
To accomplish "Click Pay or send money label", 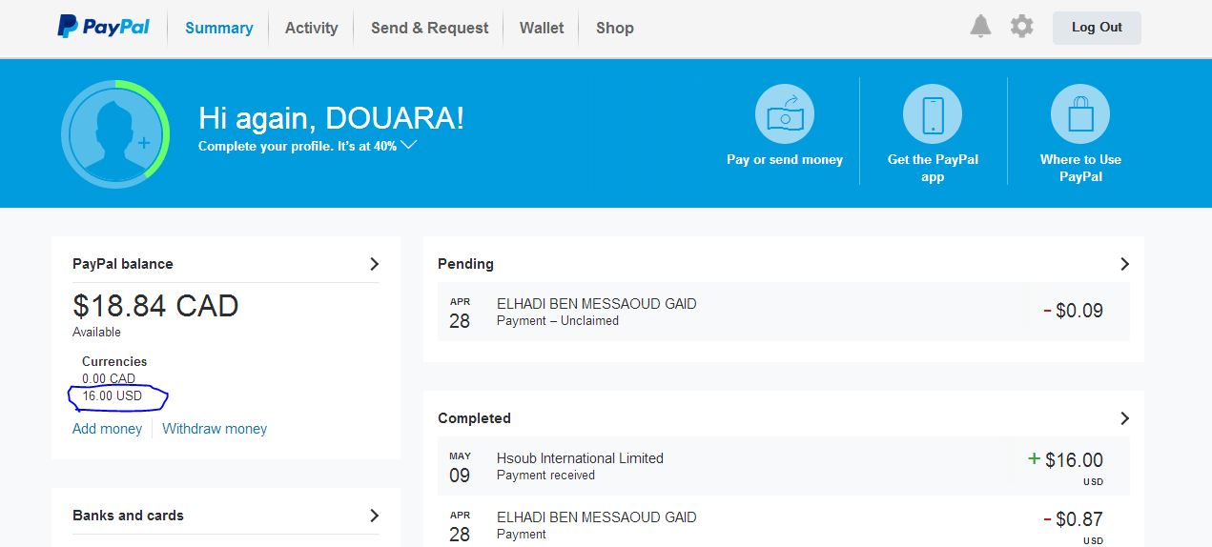I will coord(785,159).
